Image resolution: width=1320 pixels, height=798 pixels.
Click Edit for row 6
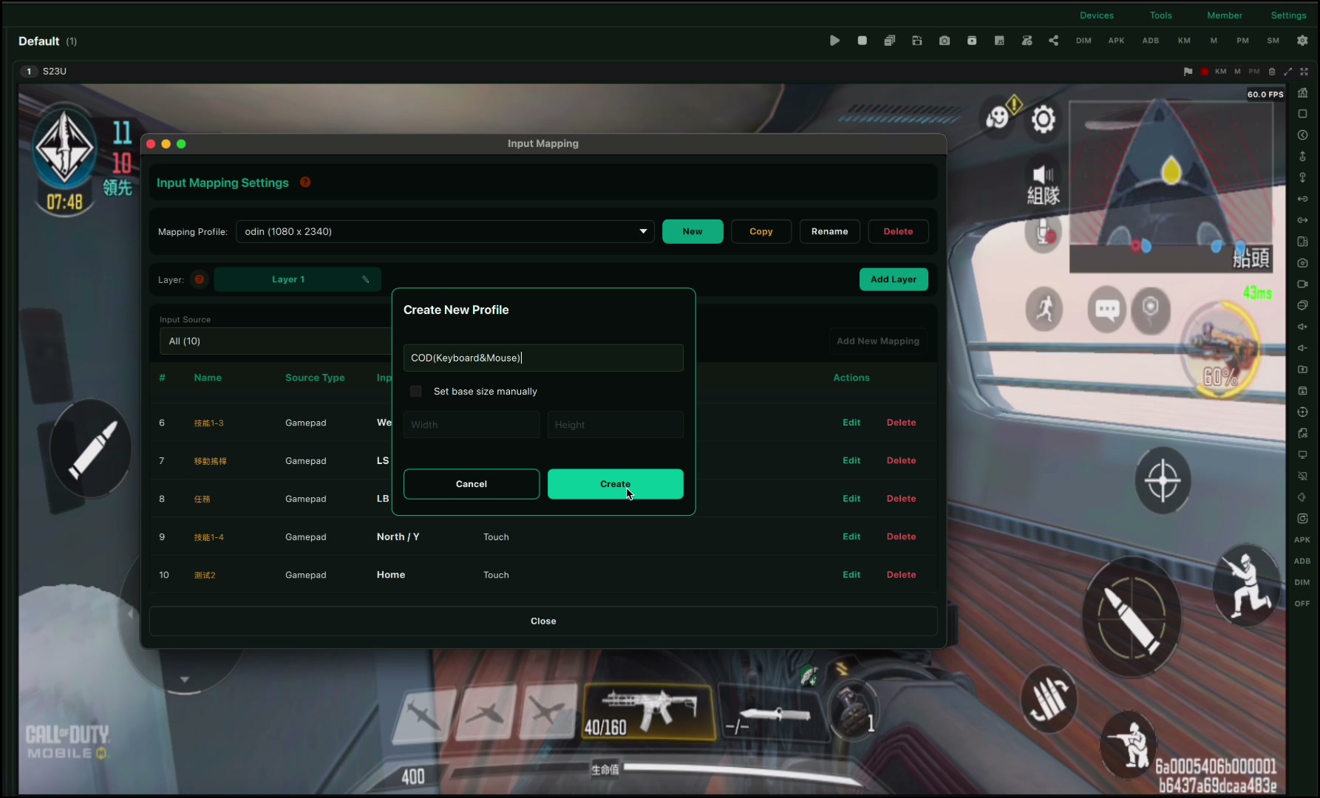click(x=851, y=423)
